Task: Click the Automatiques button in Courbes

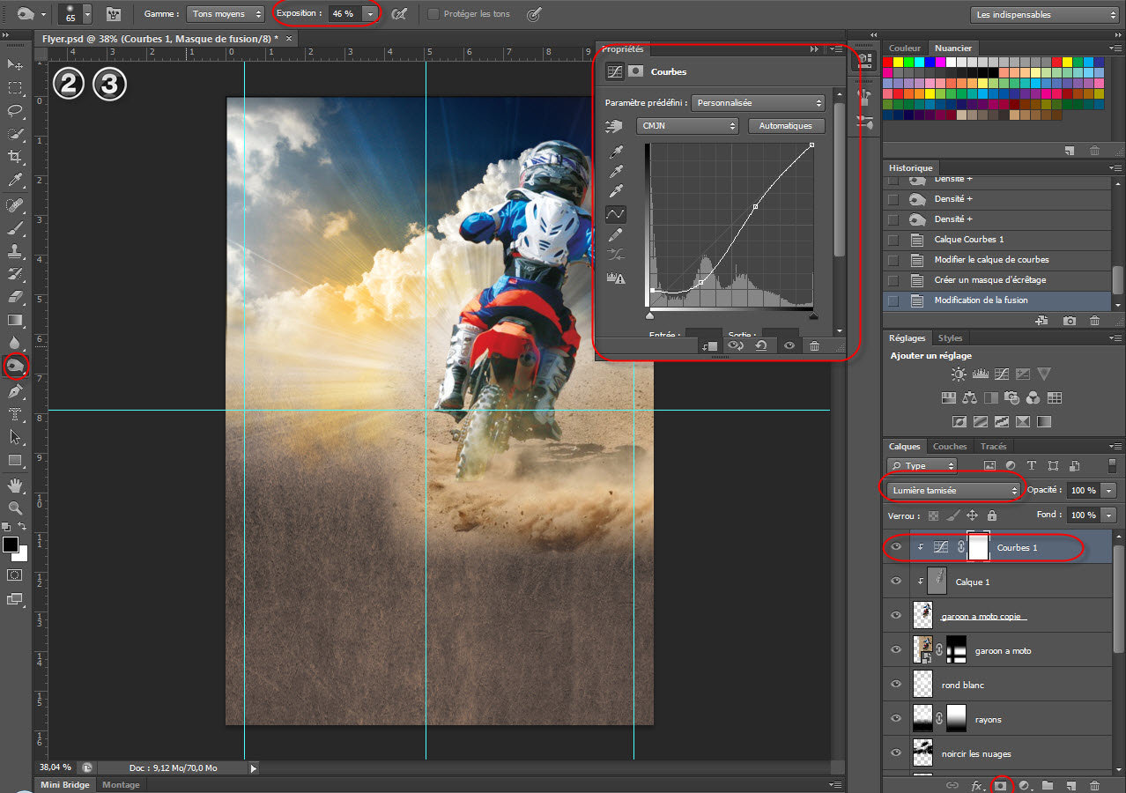Action: coord(785,126)
